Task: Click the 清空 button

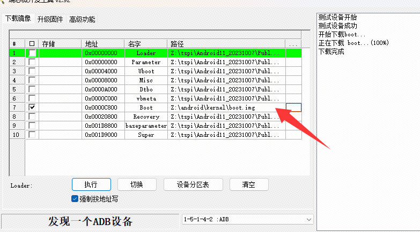Action: (249, 184)
